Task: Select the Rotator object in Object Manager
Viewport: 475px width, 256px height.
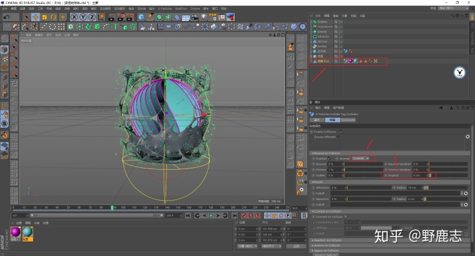Action: point(323,22)
